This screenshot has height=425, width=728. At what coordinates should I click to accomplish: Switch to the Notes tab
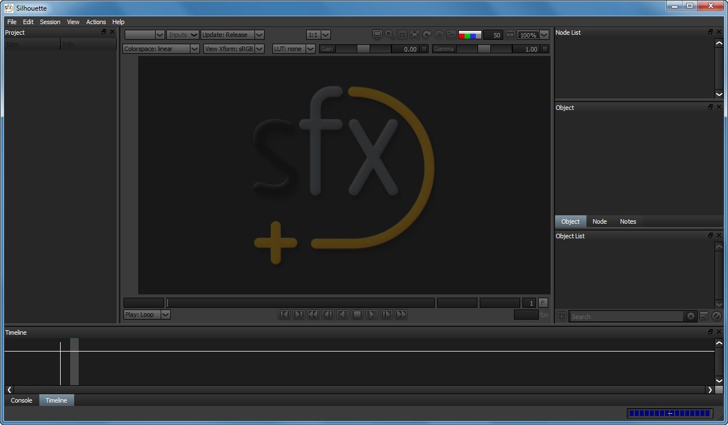(628, 221)
